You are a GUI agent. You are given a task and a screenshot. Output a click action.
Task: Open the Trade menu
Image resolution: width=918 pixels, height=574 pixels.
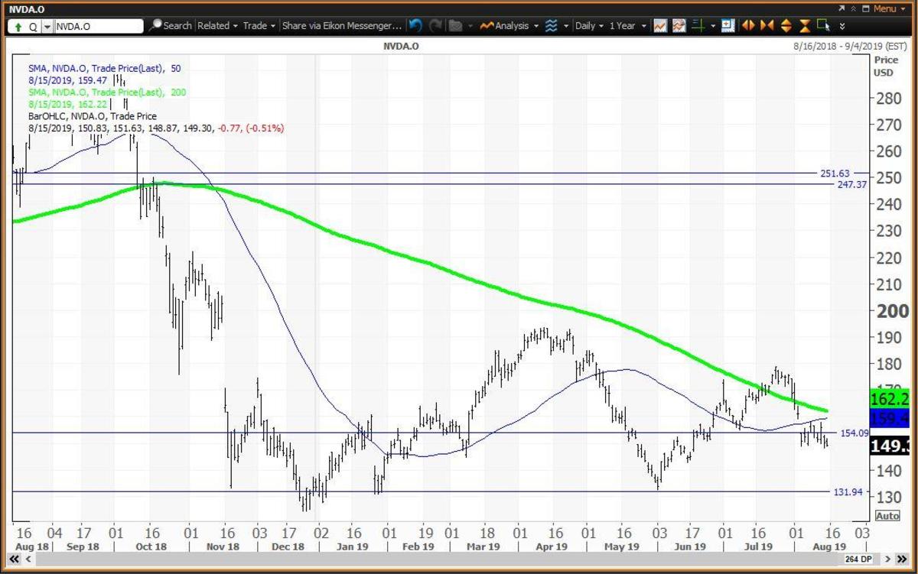[x=259, y=26]
